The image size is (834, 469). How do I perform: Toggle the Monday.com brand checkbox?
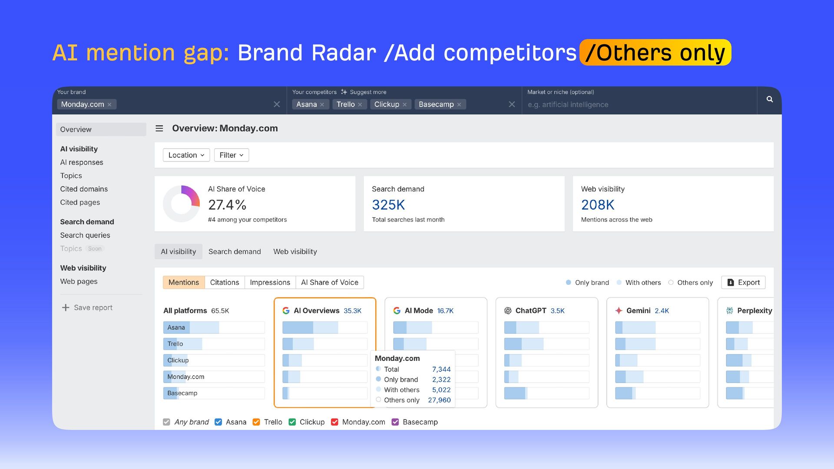334,422
